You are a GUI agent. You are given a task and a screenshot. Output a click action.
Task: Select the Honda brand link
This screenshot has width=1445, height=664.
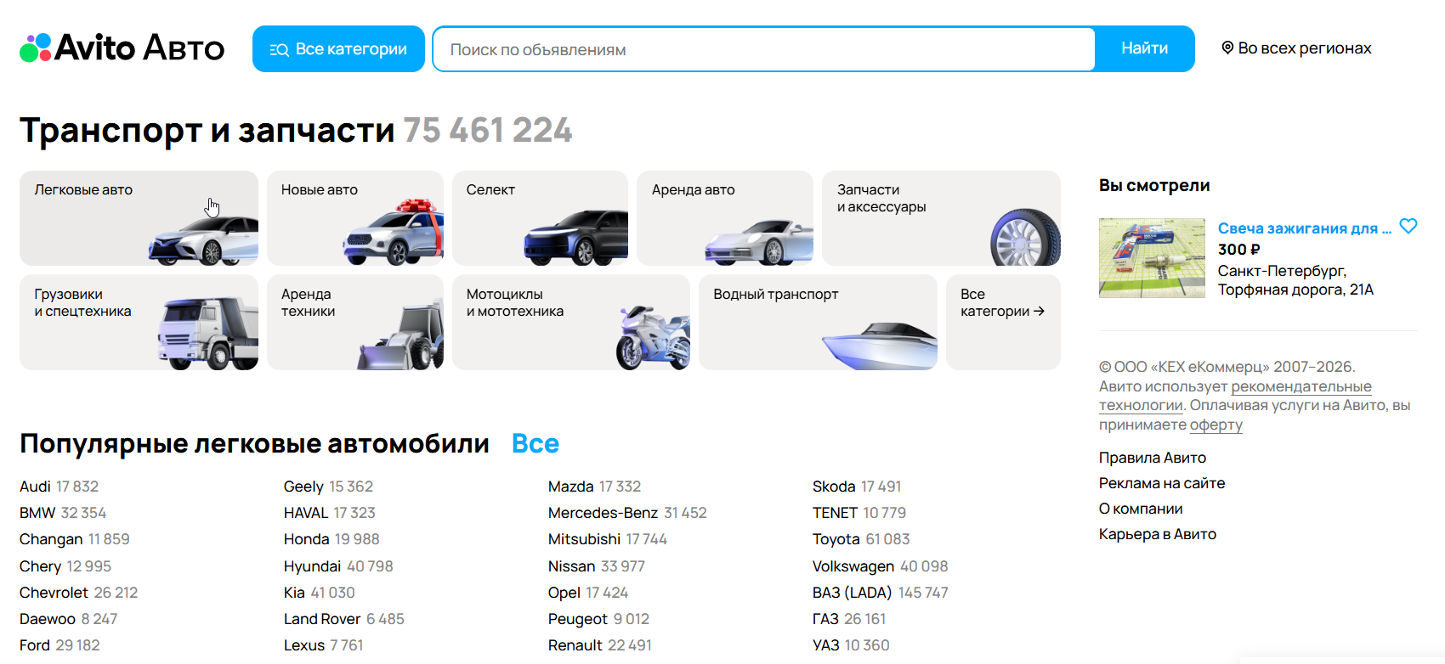tap(306, 539)
